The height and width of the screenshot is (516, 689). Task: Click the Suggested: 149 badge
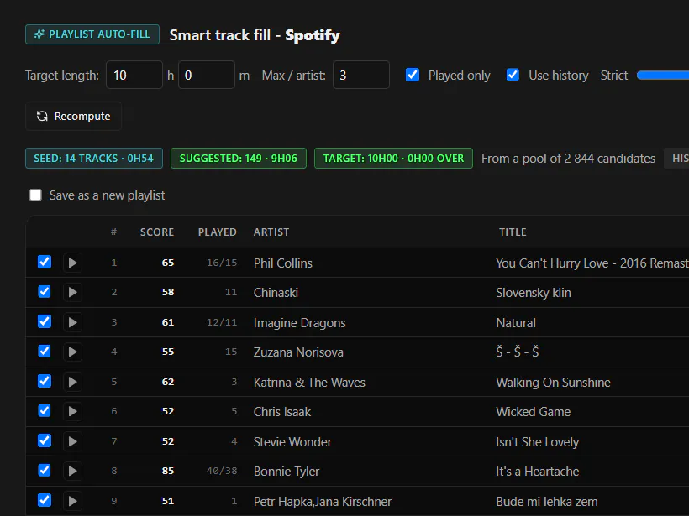click(x=238, y=159)
